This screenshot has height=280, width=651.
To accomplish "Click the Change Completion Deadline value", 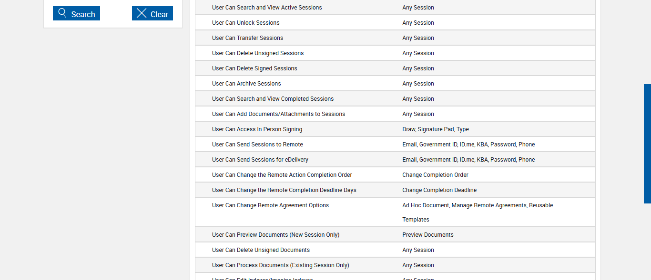I will [439, 190].
